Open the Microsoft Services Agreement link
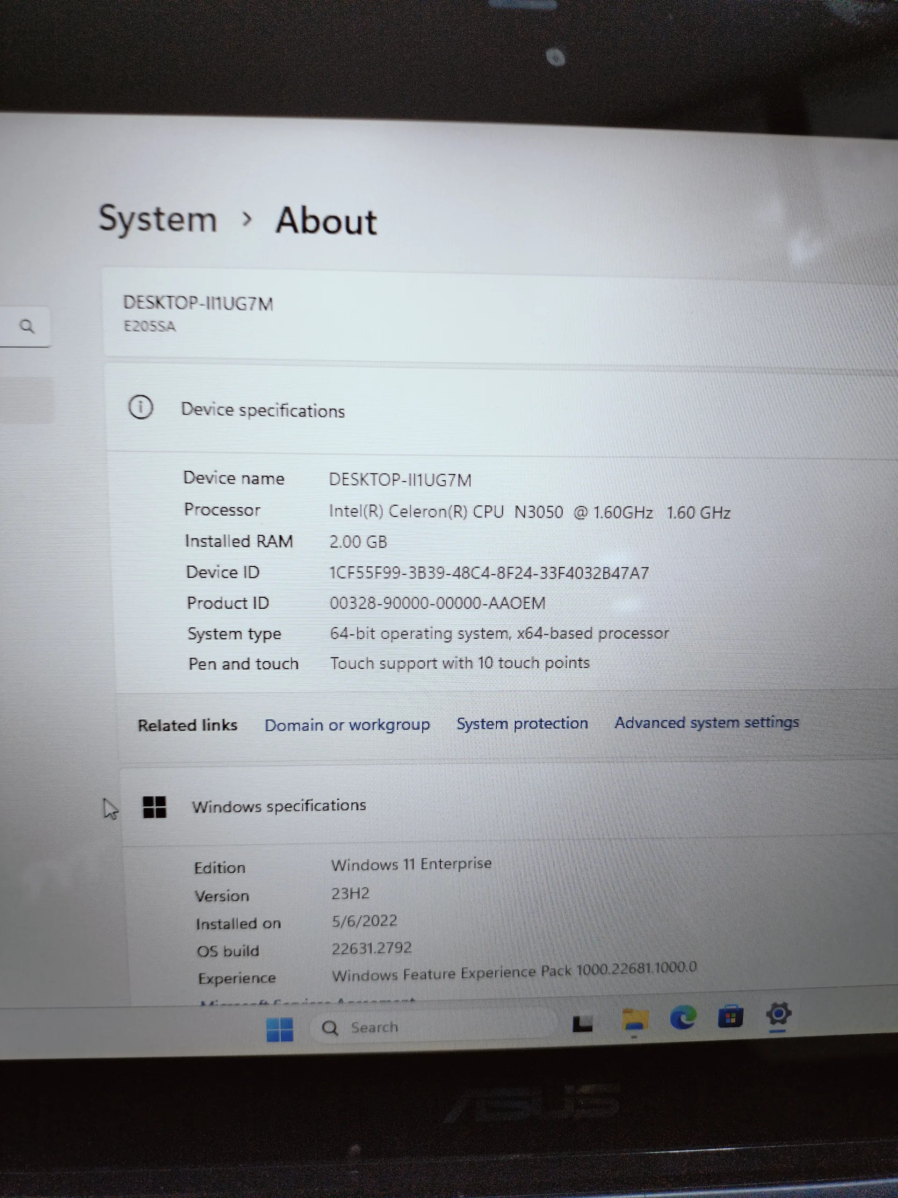Screen dimensions: 898x1198 point(309,1001)
